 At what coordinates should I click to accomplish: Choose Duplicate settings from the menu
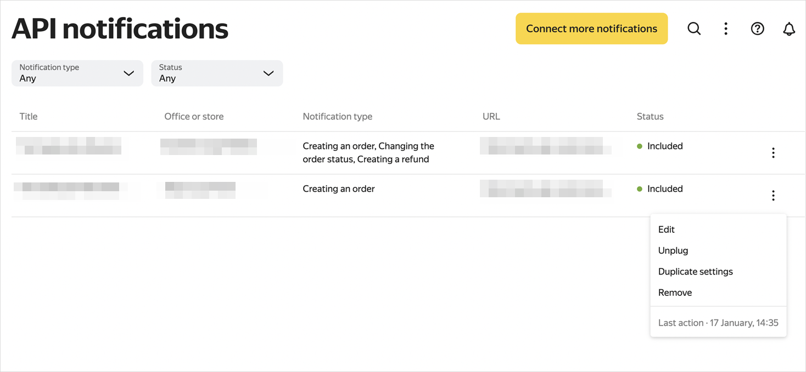point(696,271)
